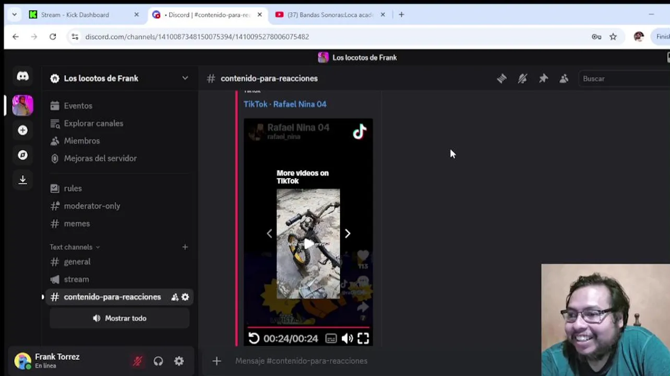Open notification settings bell icon
670x376 pixels.
coord(522,78)
